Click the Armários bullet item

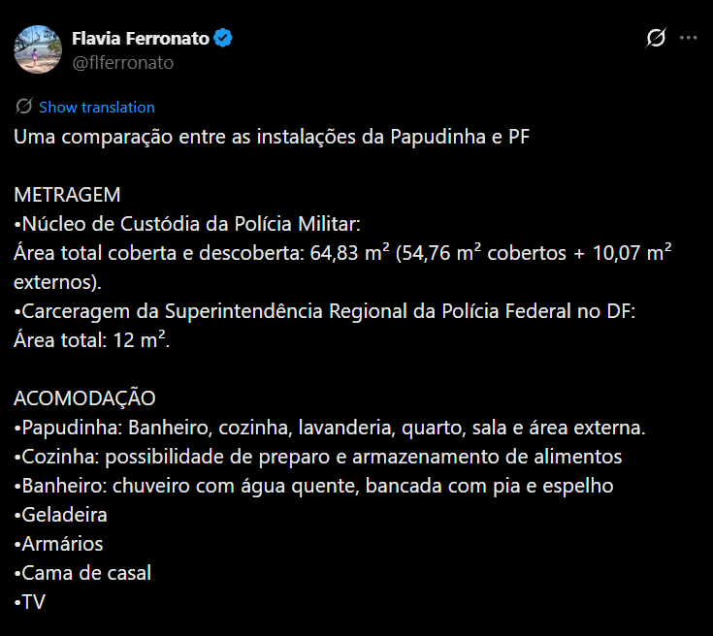(x=59, y=544)
